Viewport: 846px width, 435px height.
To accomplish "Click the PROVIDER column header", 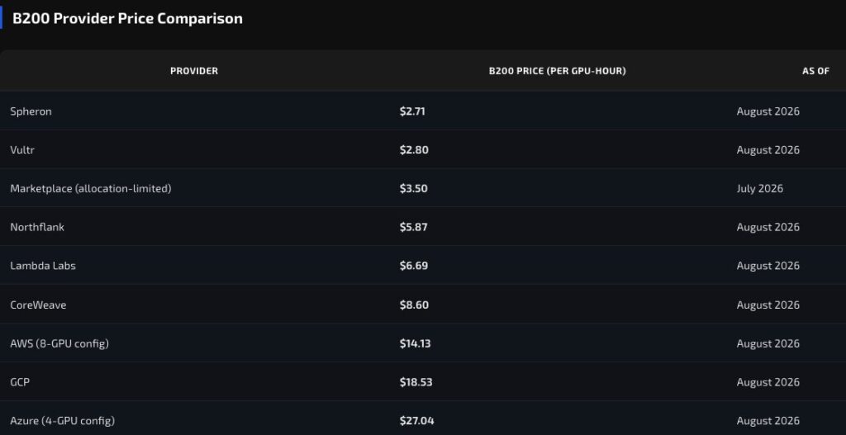I will [193, 71].
